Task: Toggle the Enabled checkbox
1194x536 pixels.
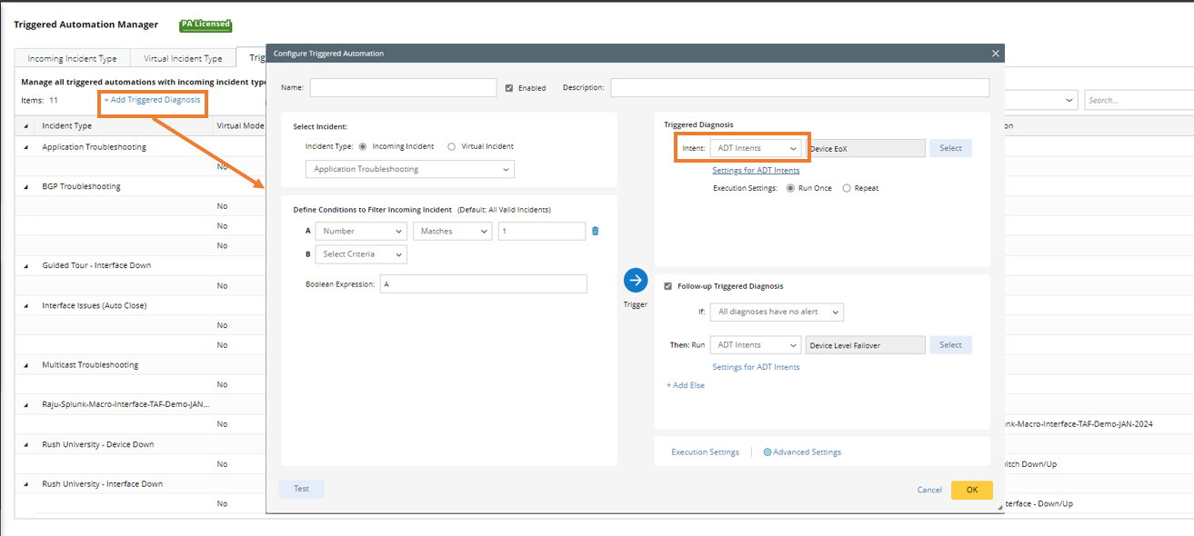Action: pos(509,88)
